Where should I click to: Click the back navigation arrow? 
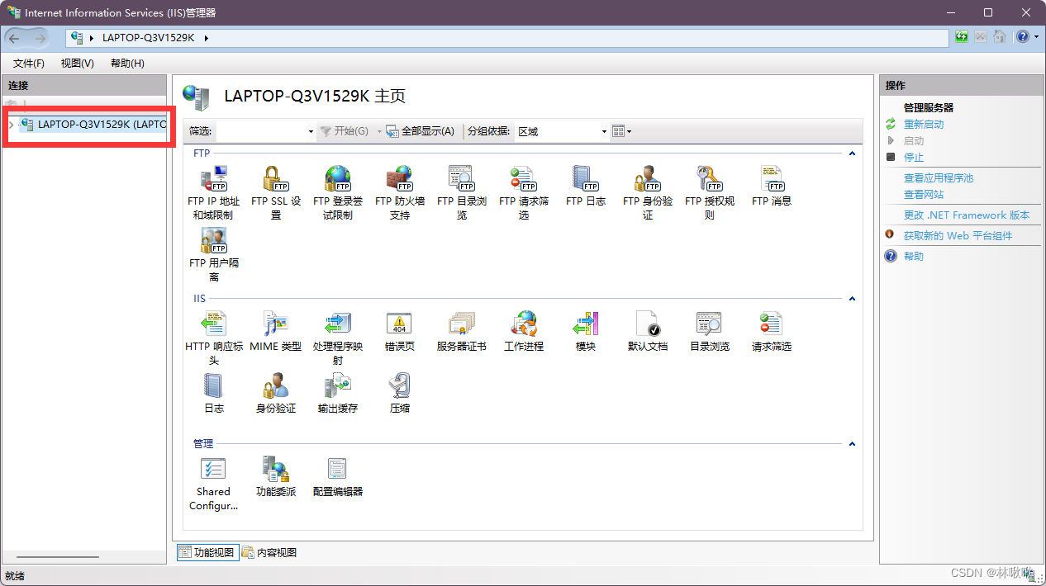[15, 38]
